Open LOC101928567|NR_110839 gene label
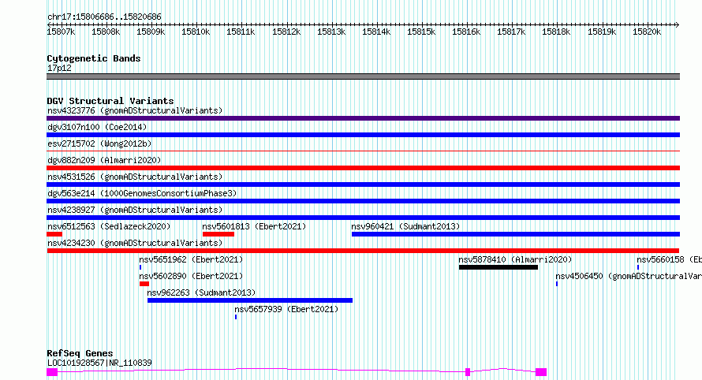 pos(99,363)
